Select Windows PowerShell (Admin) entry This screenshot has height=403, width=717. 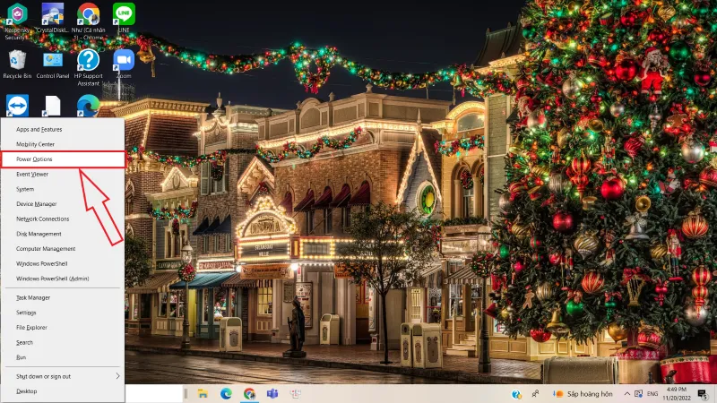point(52,279)
